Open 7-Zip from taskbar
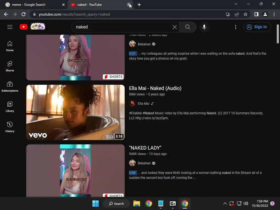Image resolution: width=280 pixels, height=210 pixels. coord(173,203)
